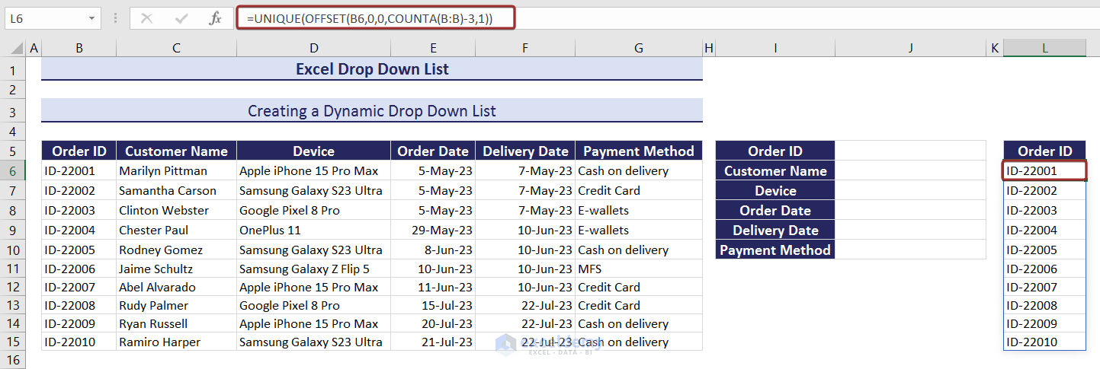Select the row 6 header
Screen dimensions: 1100x369
tap(13, 170)
